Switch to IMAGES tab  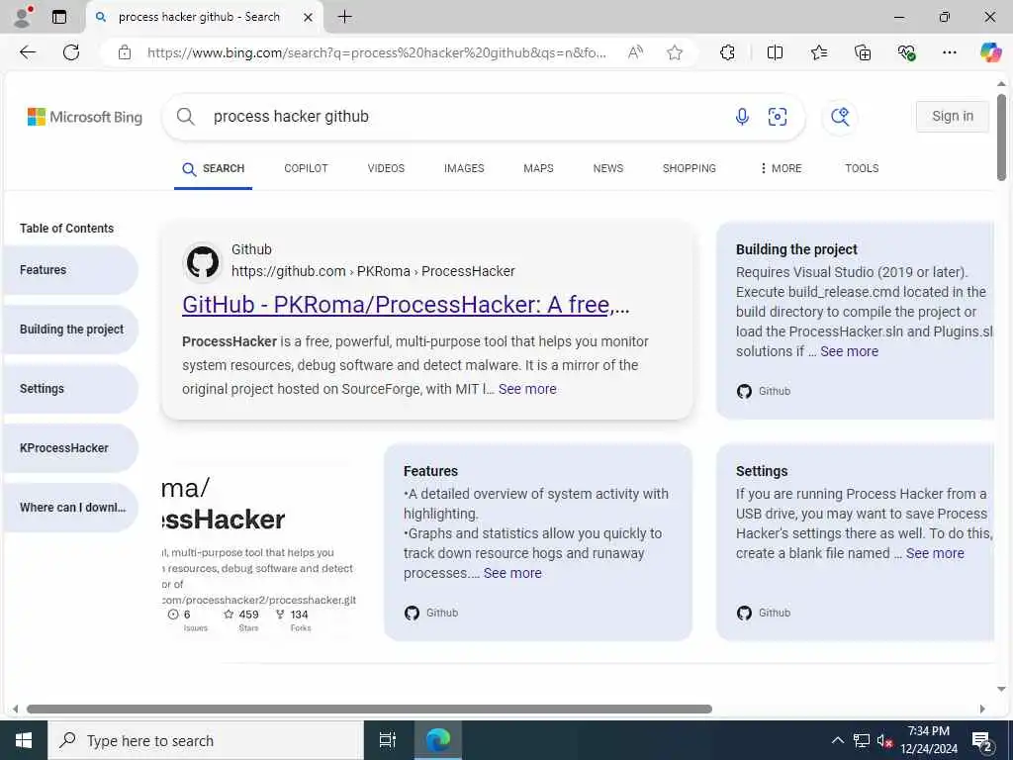(464, 168)
